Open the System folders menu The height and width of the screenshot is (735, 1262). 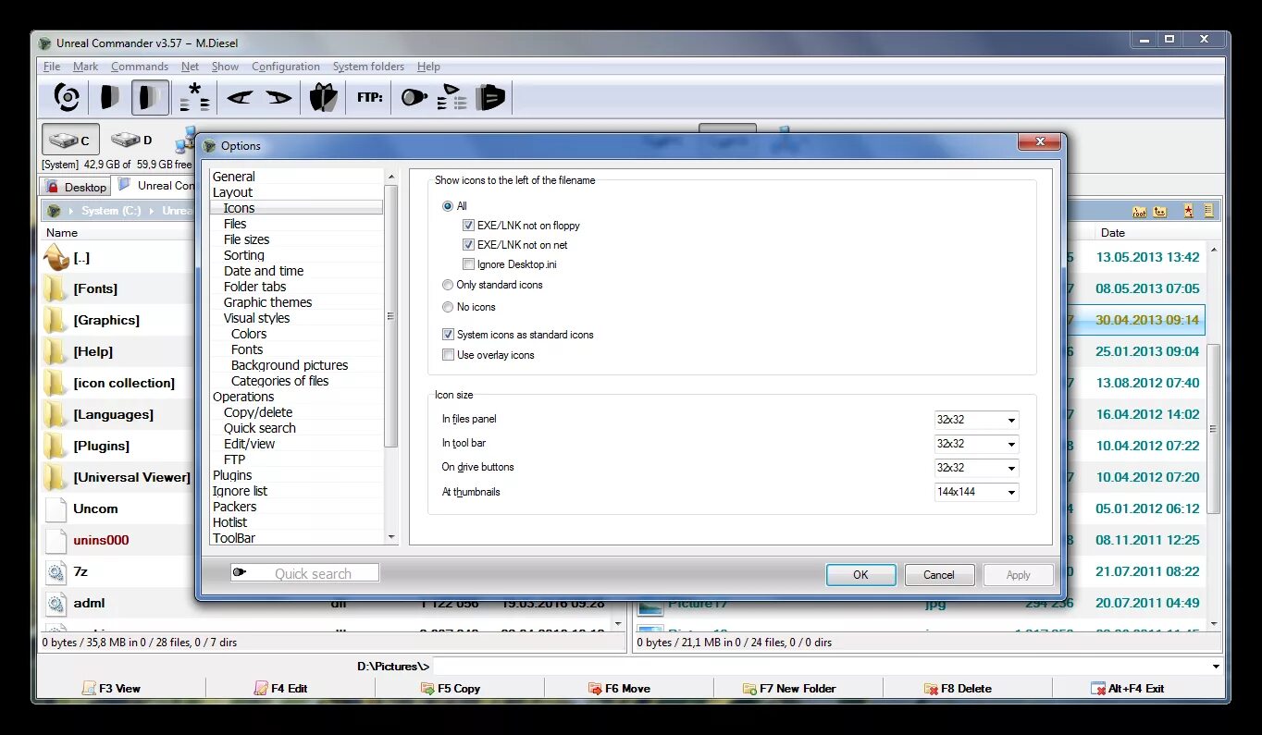click(368, 67)
